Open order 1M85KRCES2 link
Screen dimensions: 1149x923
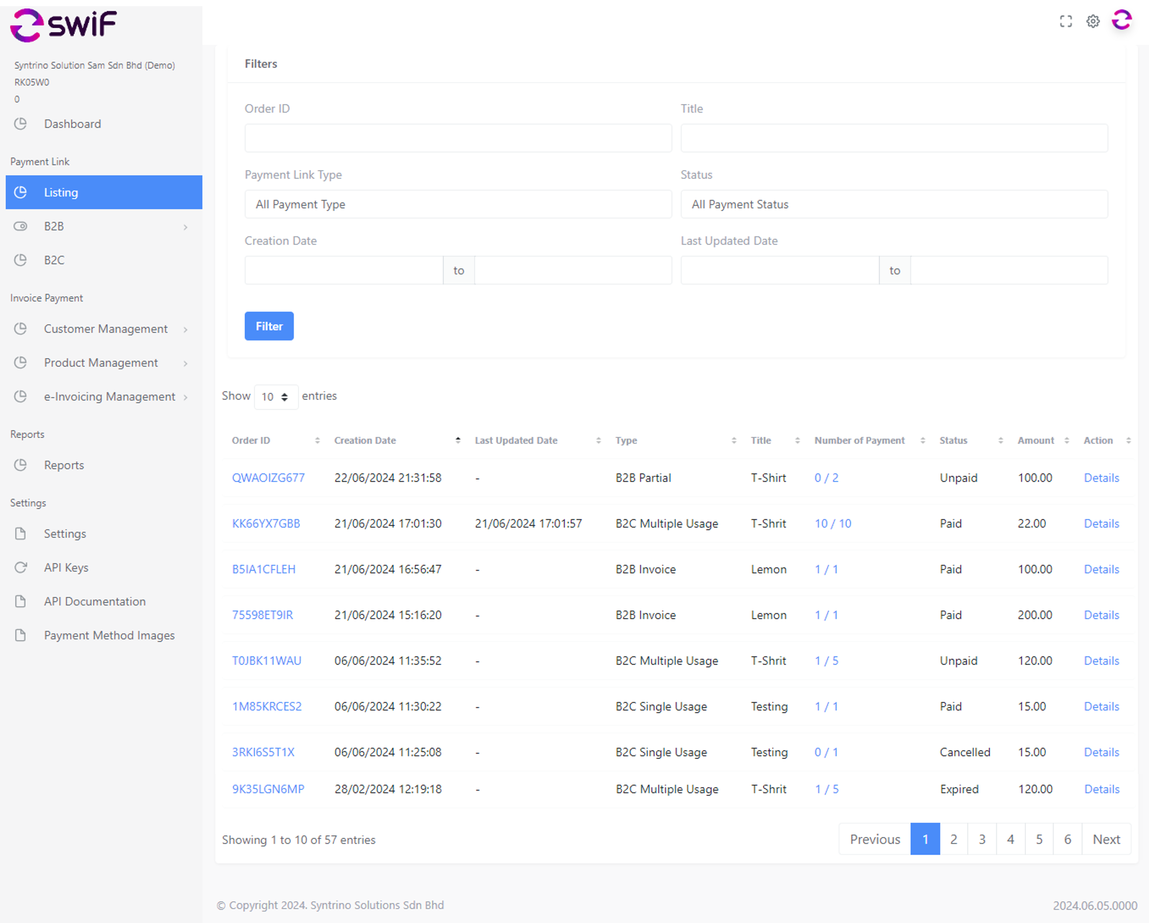pos(267,707)
